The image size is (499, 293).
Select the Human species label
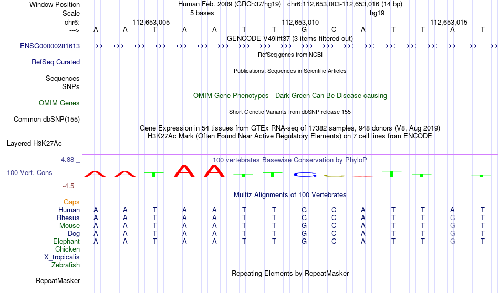click(x=69, y=210)
